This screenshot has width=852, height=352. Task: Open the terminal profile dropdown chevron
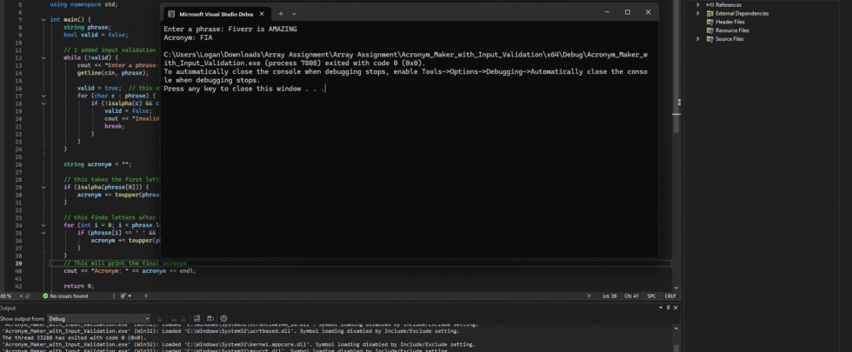[x=294, y=13]
